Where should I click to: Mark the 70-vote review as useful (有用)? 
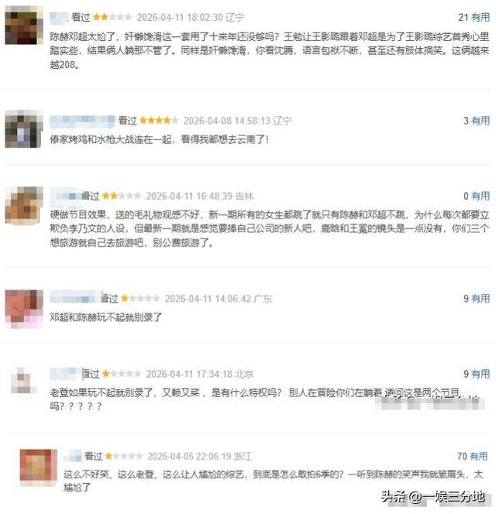click(x=479, y=456)
